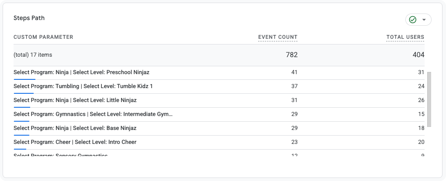Sort by Total Users column header
This screenshot has width=446, height=181.
click(405, 37)
